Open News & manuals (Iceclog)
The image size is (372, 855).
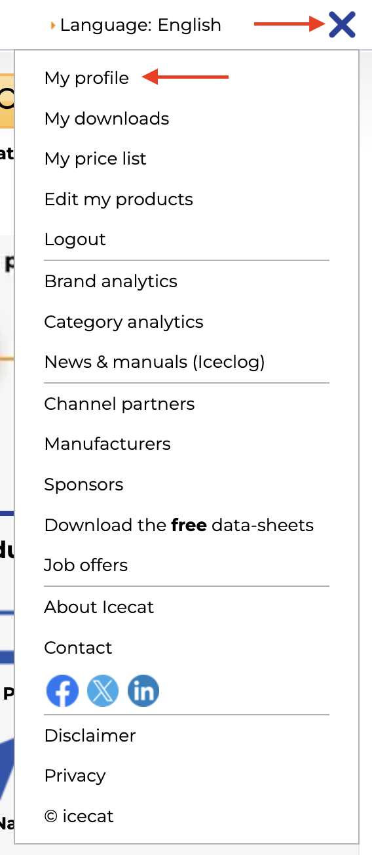[x=155, y=362]
